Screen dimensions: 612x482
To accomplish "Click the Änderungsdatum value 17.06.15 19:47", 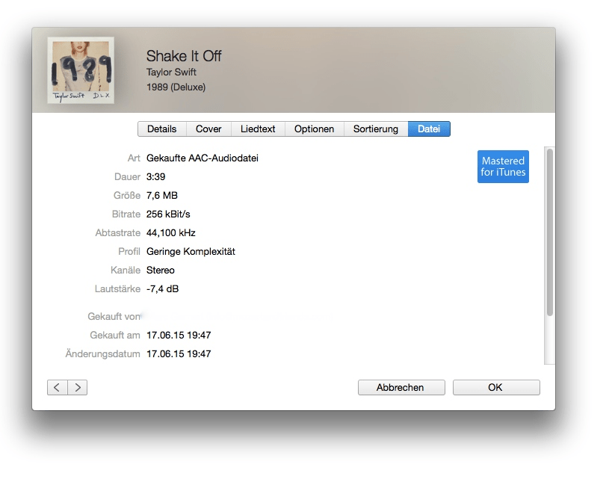I will click(179, 354).
